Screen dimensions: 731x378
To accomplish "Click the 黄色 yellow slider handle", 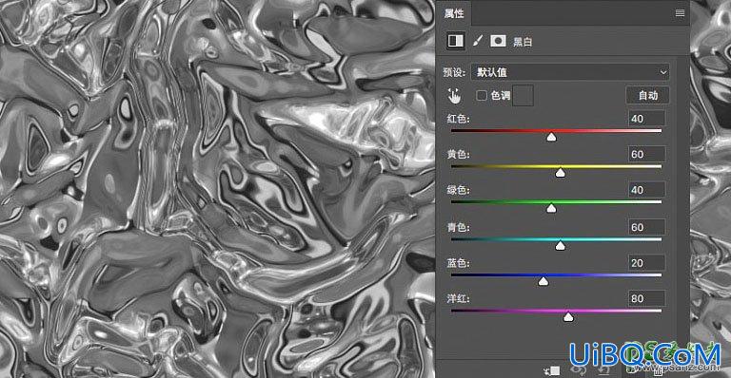I will [x=561, y=173].
